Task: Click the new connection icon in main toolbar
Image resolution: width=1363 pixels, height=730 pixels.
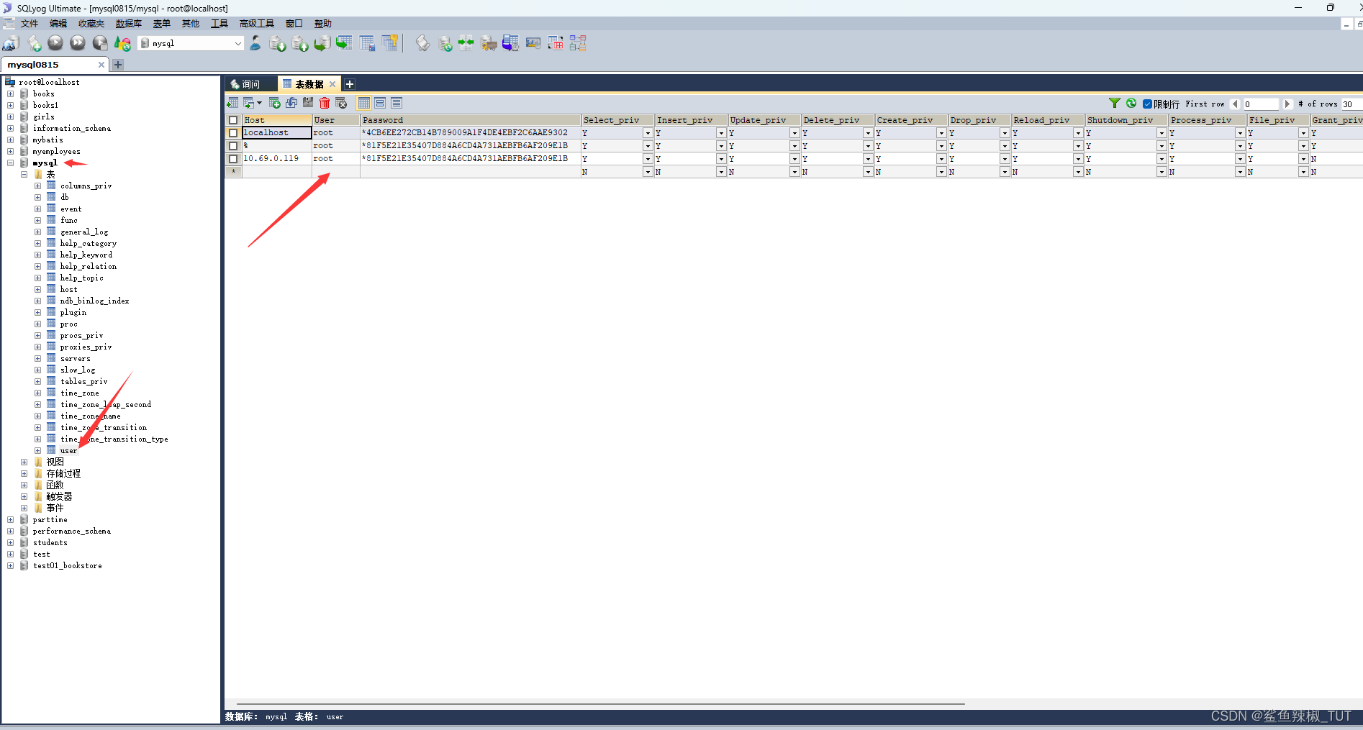Action: (11, 44)
